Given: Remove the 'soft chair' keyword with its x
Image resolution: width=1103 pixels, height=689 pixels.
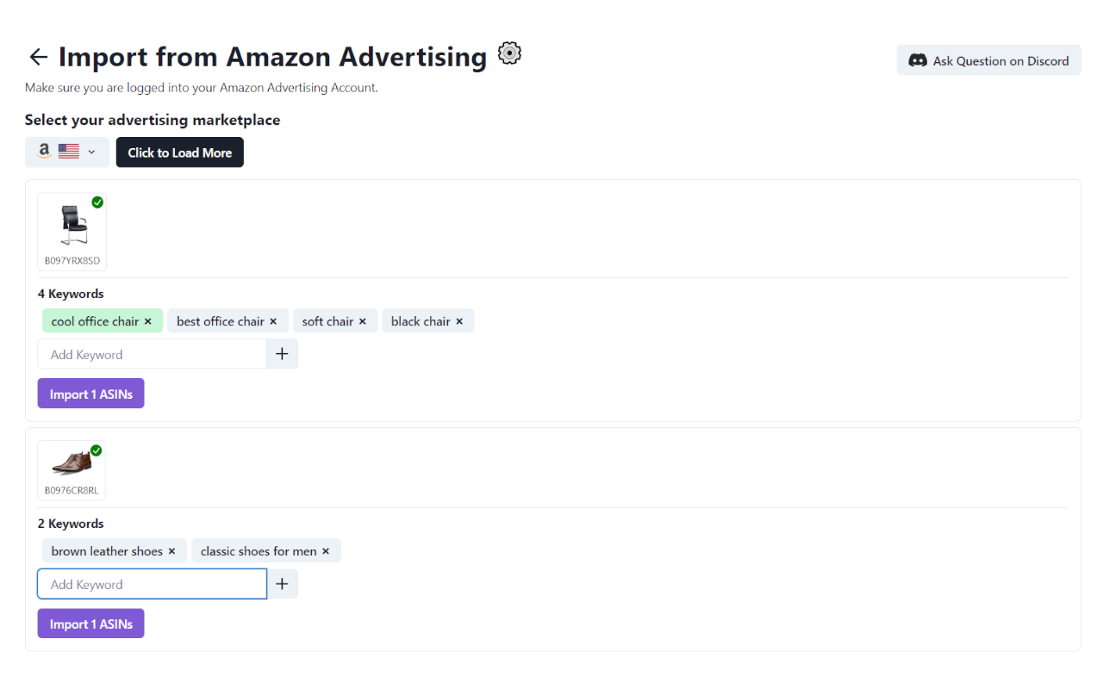Looking at the screenshot, I should tap(363, 320).
